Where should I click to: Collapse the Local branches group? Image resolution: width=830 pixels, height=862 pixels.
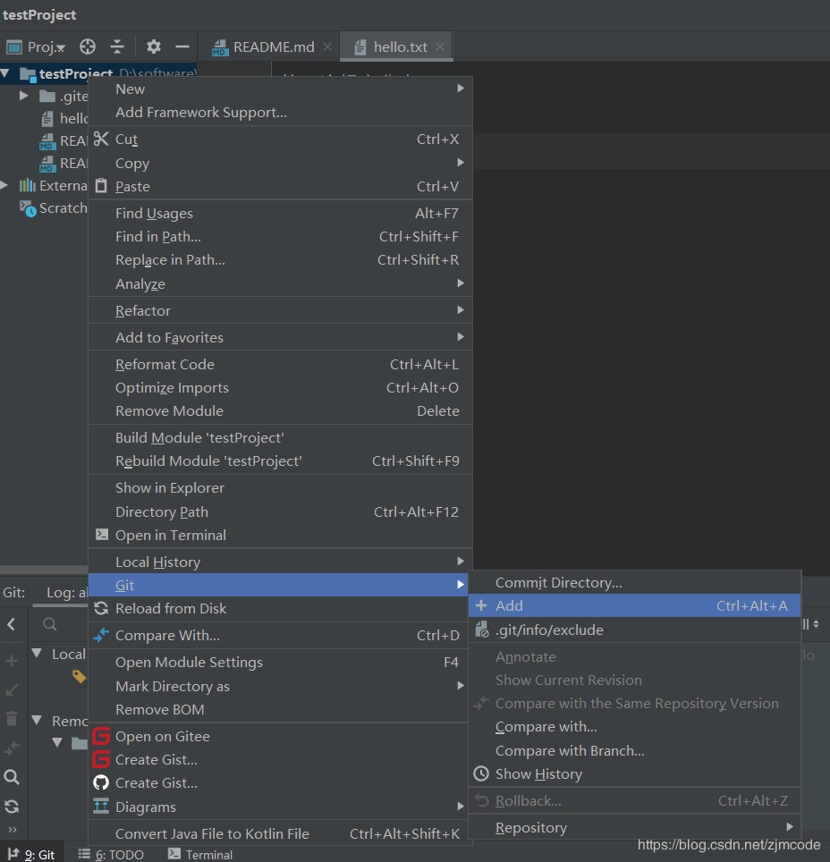38,654
